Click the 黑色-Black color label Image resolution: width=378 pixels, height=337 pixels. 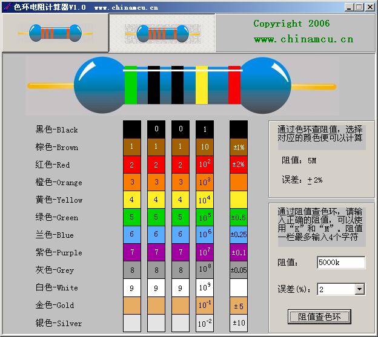click(x=57, y=129)
